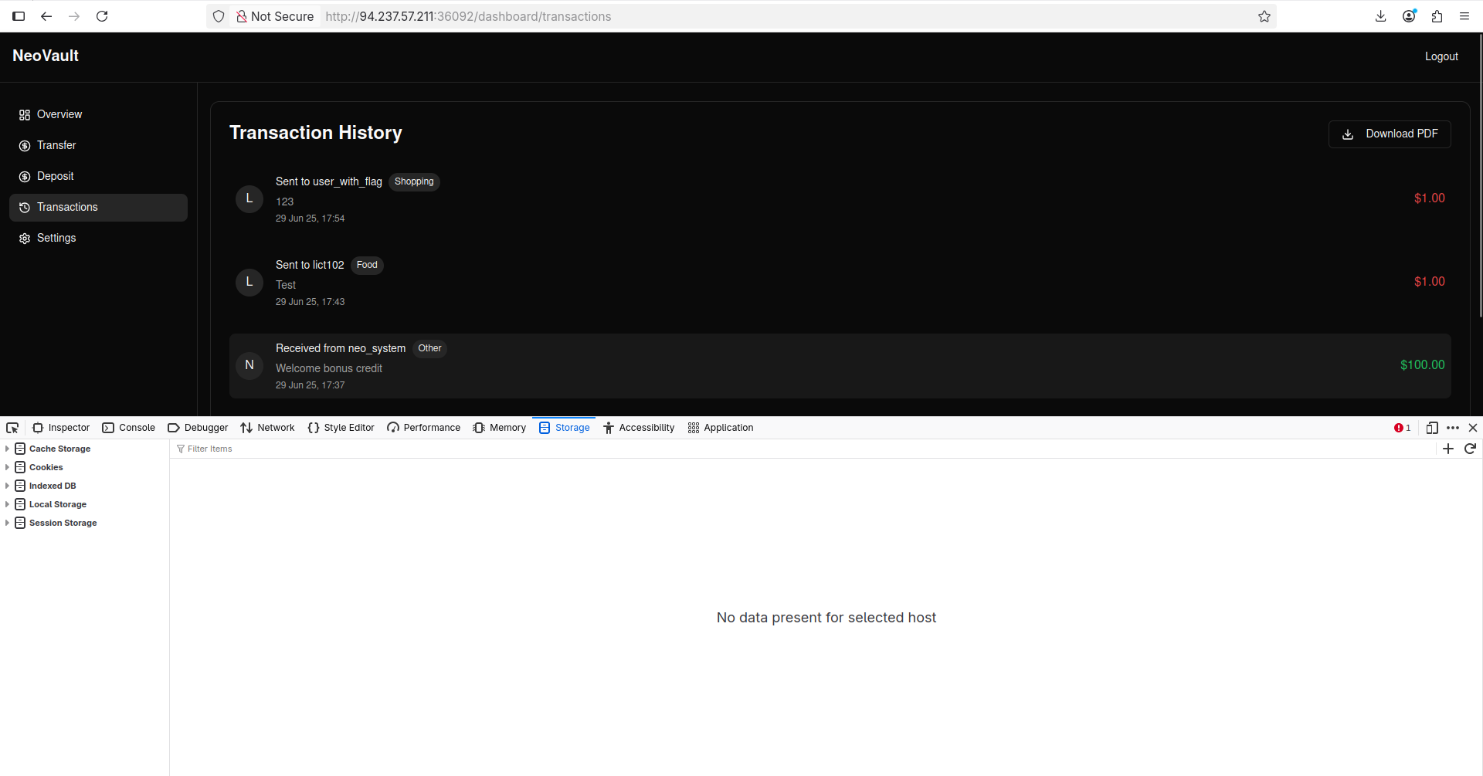
Task: Click the Shopping category tag
Action: 414,182
